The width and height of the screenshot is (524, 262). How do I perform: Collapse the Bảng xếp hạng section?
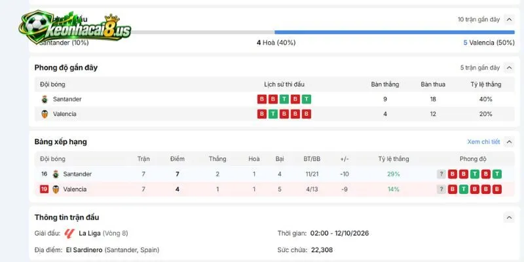tap(509, 142)
